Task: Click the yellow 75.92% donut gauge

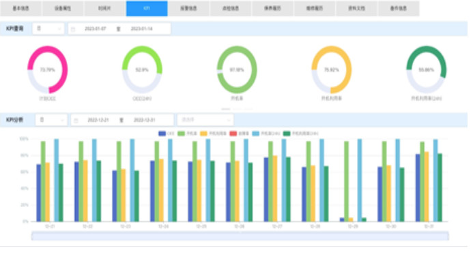Action: (332, 69)
